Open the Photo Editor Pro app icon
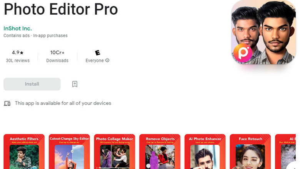 tap(263, 32)
